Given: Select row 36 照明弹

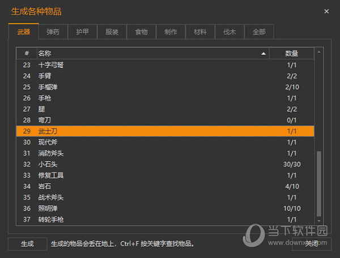Looking at the screenshot, I should click(x=165, y=208).
